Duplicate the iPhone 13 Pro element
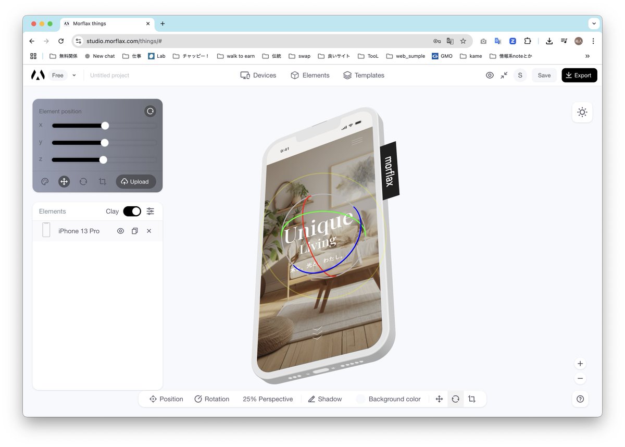 [x=135, y=231]
